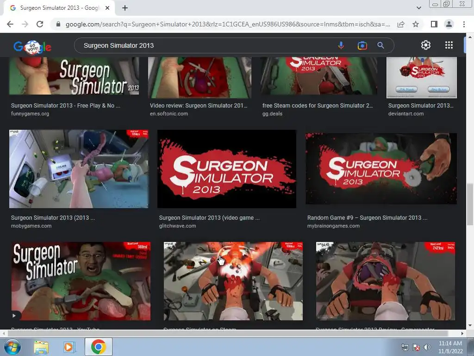Open glitchwave.com video game caption
Image resolution: width=474 pixels, height=356 pixels.
[209, 222]
